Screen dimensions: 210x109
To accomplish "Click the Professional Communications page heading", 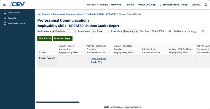I will (63, 20).
